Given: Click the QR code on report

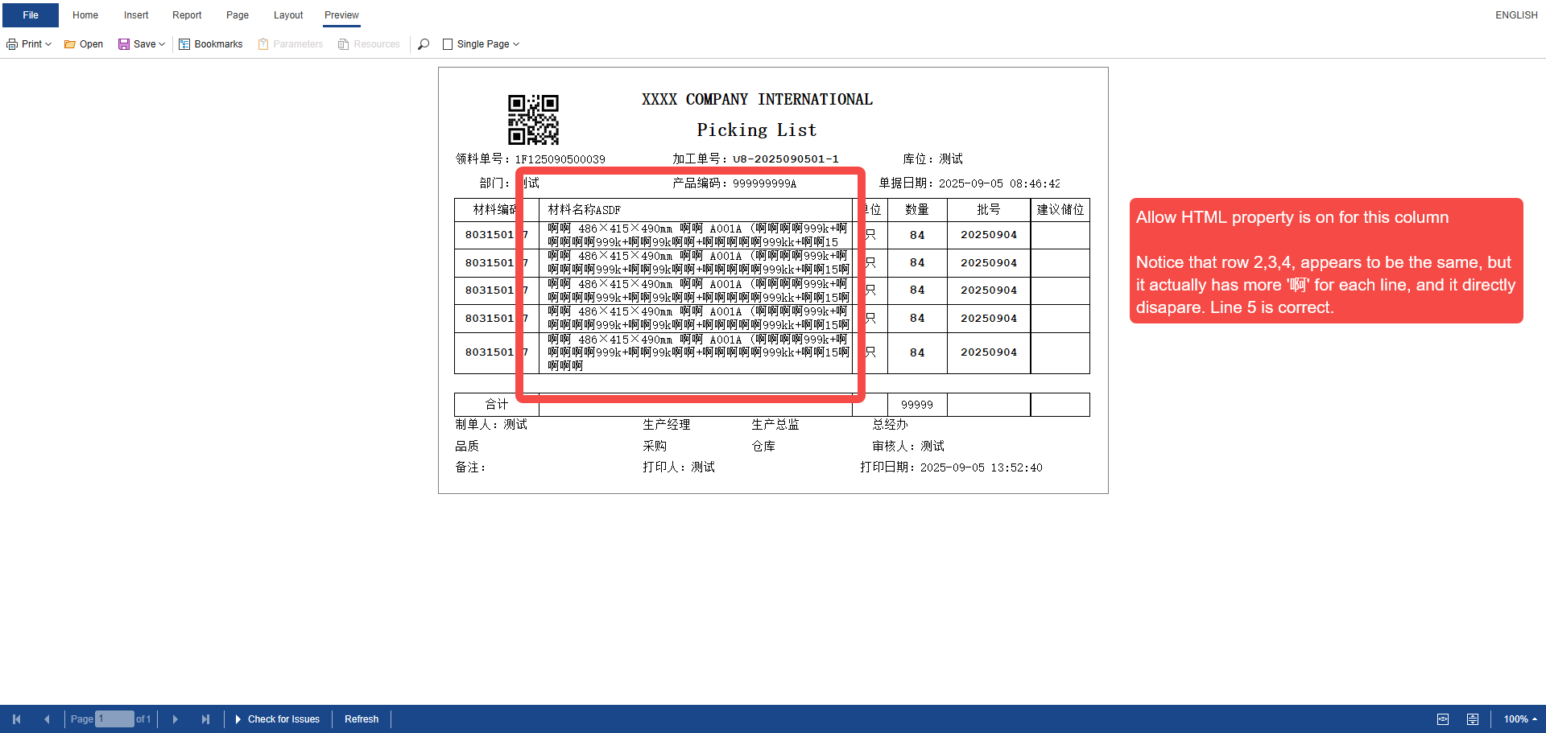Looking at the screenshot, I should pos(533,119).
